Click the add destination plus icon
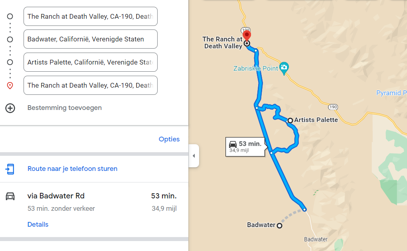407x251 pixels. point(10,108)
